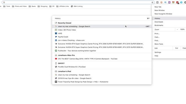Click the Copy button in the Edit row
186x104 pixels.
[184, 48]
